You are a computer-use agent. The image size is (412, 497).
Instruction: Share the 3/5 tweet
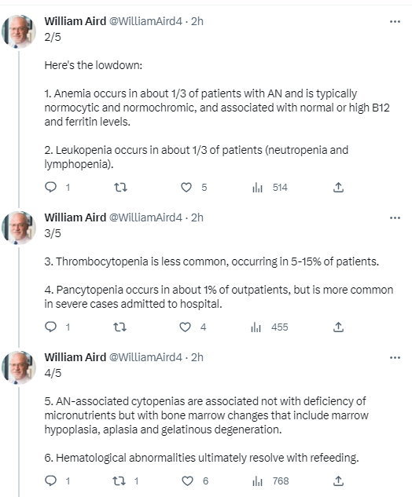[338, 327]
